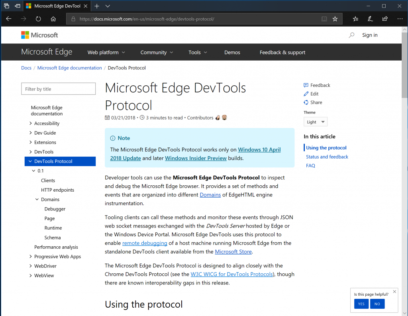The width and height of the screenshot is (408, 316).
Task: Open a new tab with plus icon
Action: 97,6
